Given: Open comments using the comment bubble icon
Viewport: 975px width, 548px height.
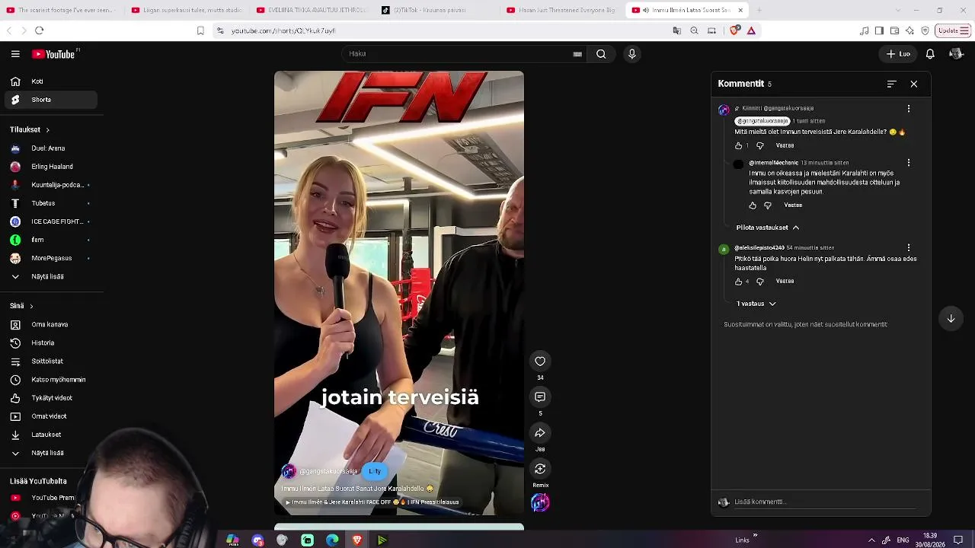Looking at the screenshot, I should (540, 397).
